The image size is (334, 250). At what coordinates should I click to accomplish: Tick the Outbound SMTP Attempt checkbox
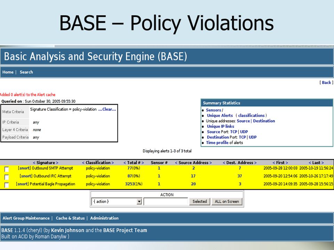click(x=7, y=169)
